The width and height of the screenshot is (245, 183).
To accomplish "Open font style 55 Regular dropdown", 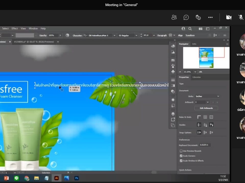I will point(136,35).
